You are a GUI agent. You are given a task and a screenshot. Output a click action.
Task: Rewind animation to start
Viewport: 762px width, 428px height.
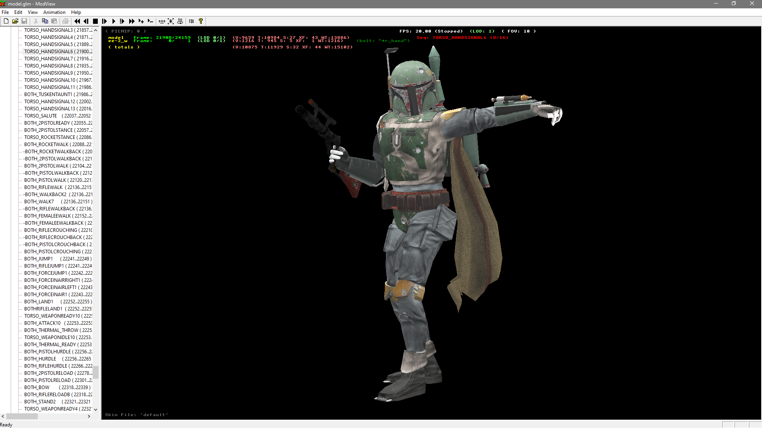(77, 21)
